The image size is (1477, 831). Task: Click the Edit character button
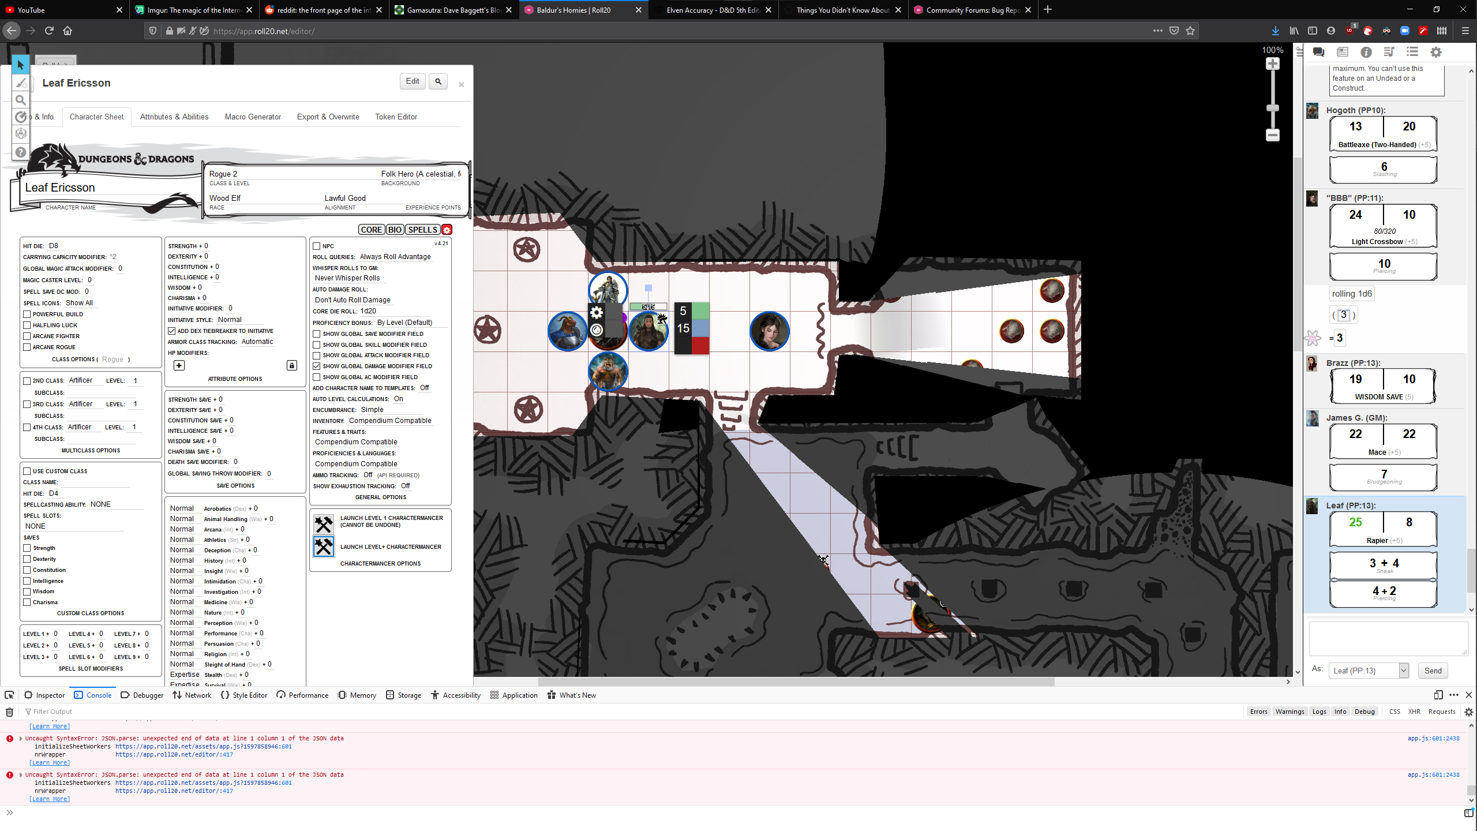[412, 81]
